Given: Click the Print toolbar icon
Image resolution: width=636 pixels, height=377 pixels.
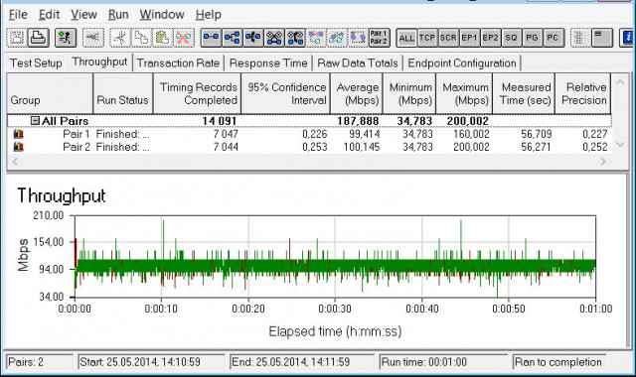Looking at the screenshot, I should pyautogui.click(x=38, y=38).
